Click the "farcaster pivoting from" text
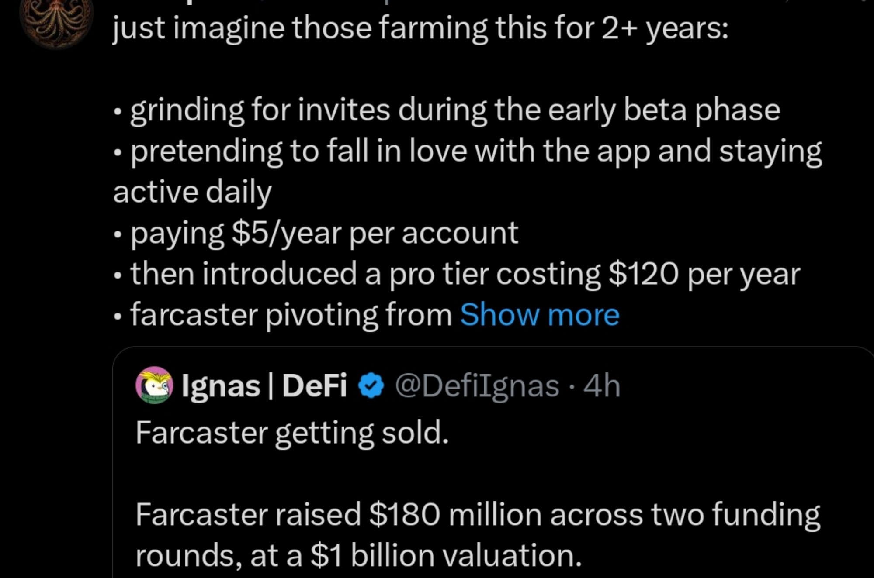874x578 pixels. [x=291, y=315]
